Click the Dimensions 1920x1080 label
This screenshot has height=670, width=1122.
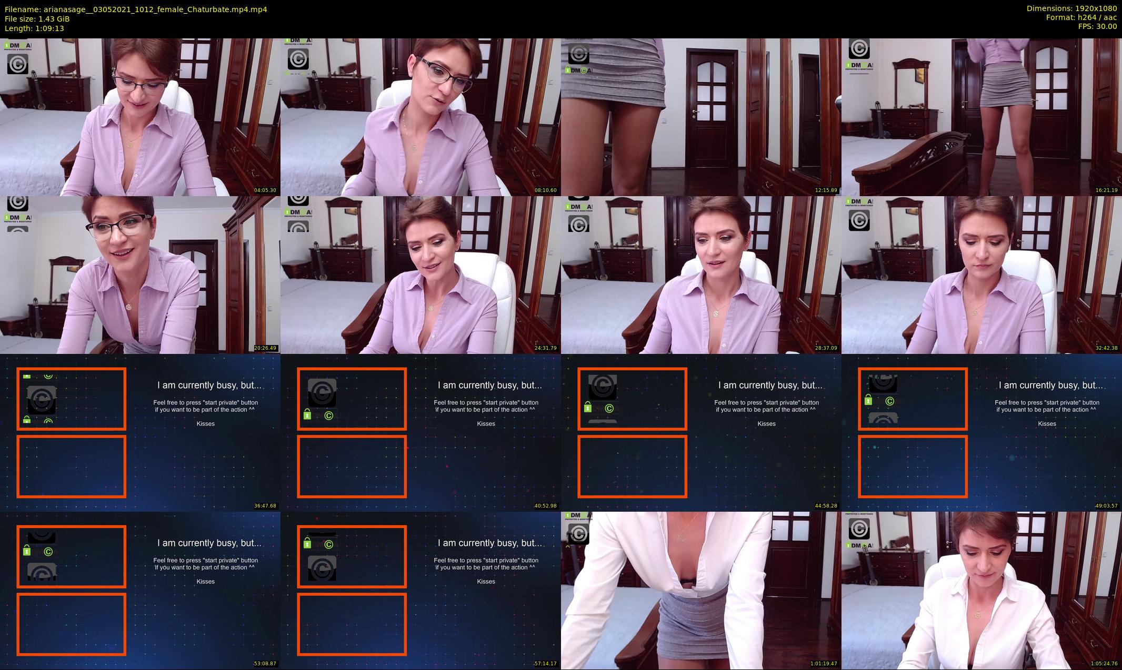pos(1071,8)
